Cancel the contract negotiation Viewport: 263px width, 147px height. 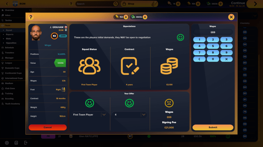point(48,127)
